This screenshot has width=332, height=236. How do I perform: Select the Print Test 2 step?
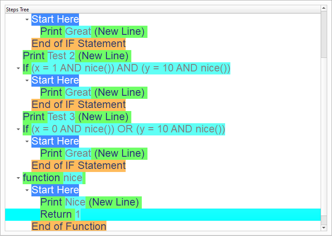(76, 56)
